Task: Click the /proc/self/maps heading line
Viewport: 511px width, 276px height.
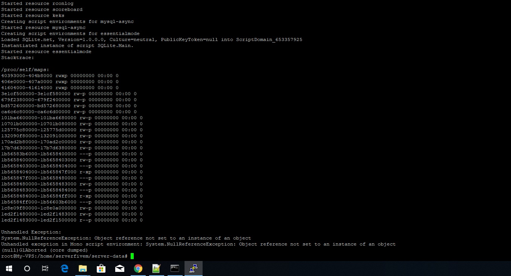Action: pyautogui.click(x=24, y=69)
